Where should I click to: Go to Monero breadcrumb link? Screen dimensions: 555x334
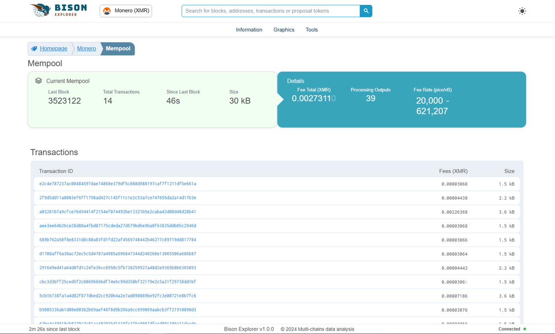[86, 49]
